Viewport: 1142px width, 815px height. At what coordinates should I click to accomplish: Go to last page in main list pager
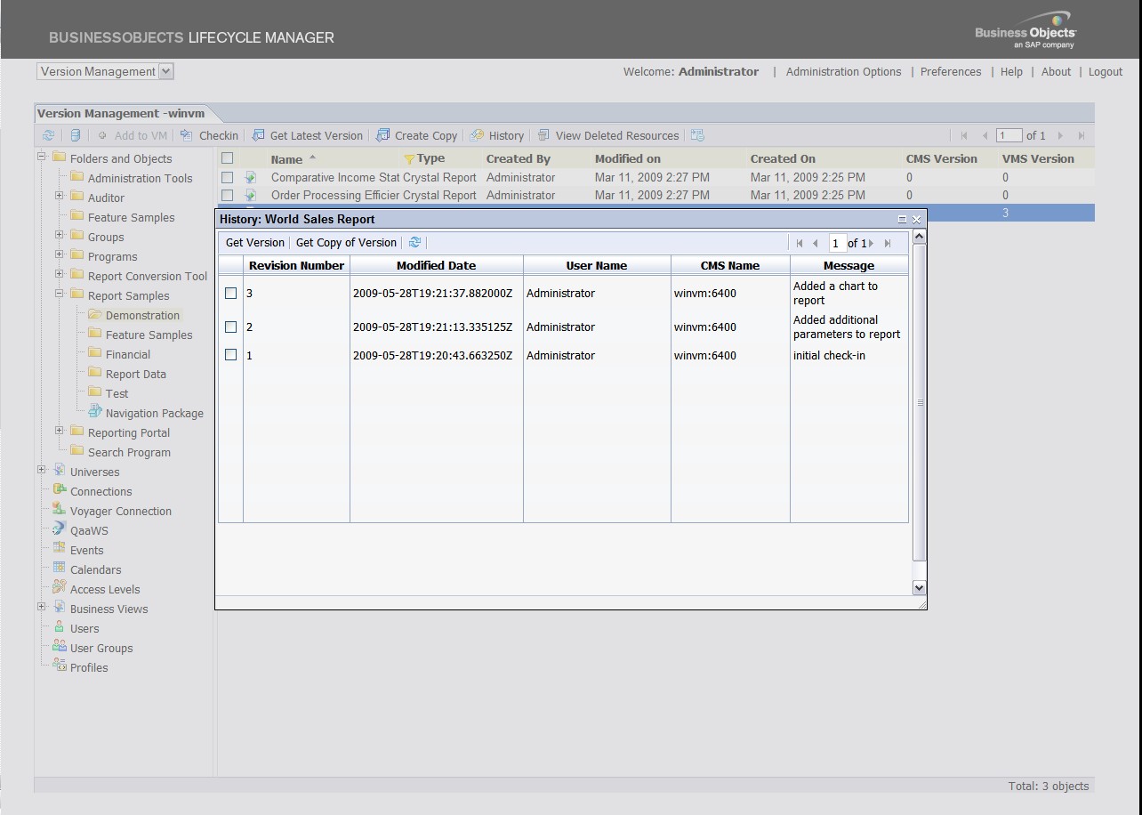tap(1082, 135)
